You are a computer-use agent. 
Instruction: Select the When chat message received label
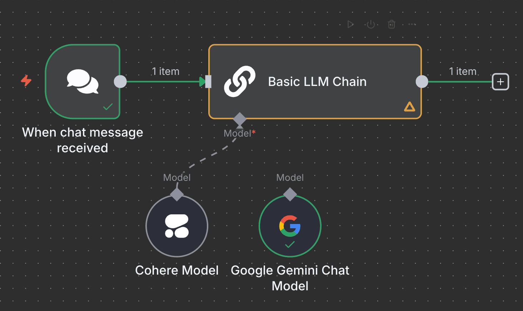[x=82, y=140]
